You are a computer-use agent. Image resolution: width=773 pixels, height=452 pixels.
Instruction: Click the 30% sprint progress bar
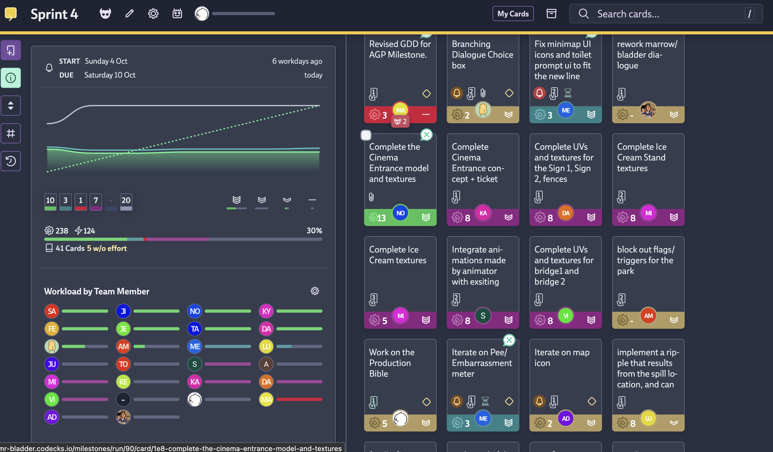pos(183,239)
